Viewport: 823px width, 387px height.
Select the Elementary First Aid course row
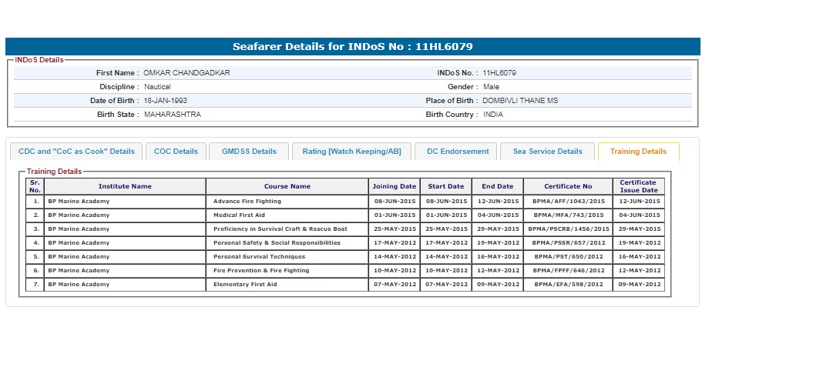245,285
